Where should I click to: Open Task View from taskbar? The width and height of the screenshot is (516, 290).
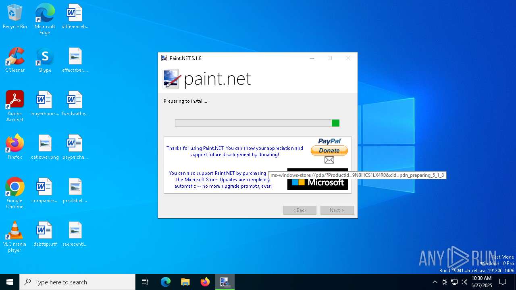coord(145,282)
